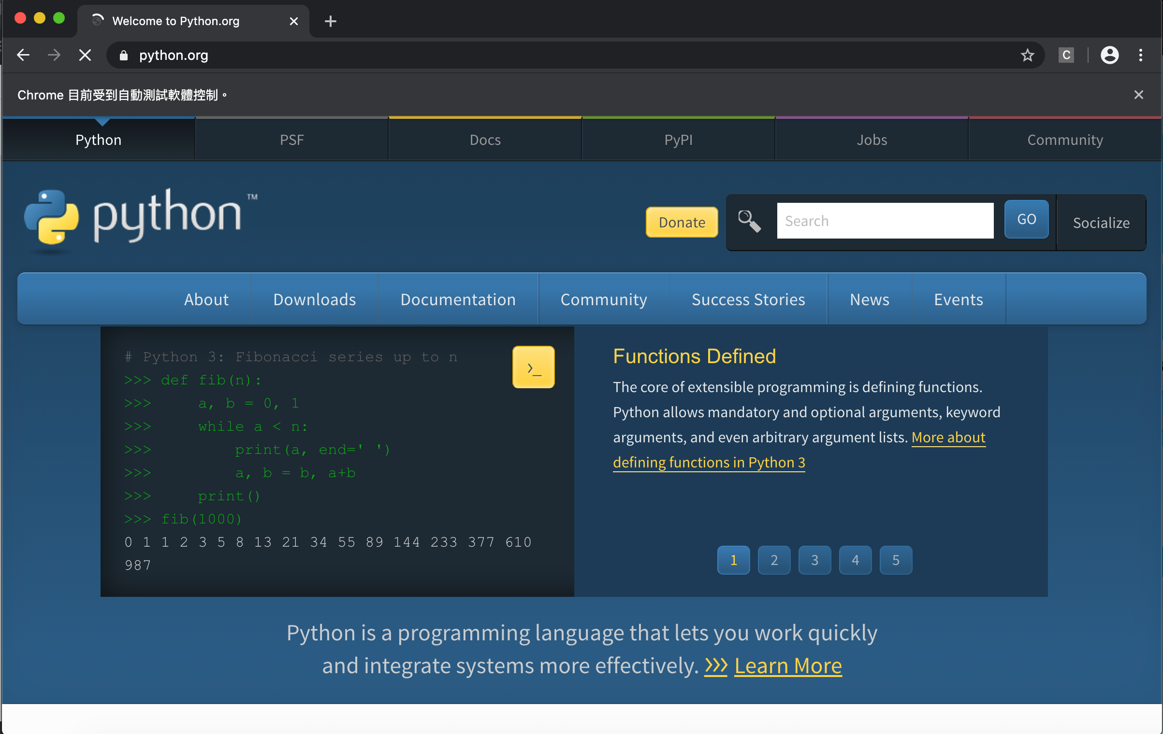Stop loading the page with the X button
Screen dimensions: 1163x734
(85, 55)
